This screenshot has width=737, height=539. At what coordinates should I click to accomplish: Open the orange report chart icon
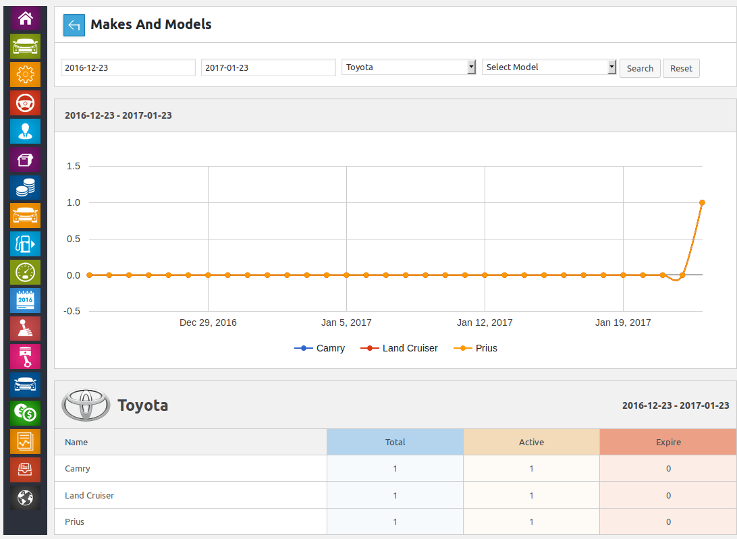click(26, 441)
